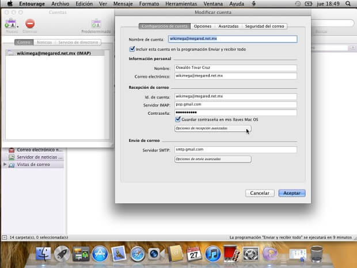Select Noticias tab in Cuentas window
This screenshot has height=268, width=357.
[44, 43]
